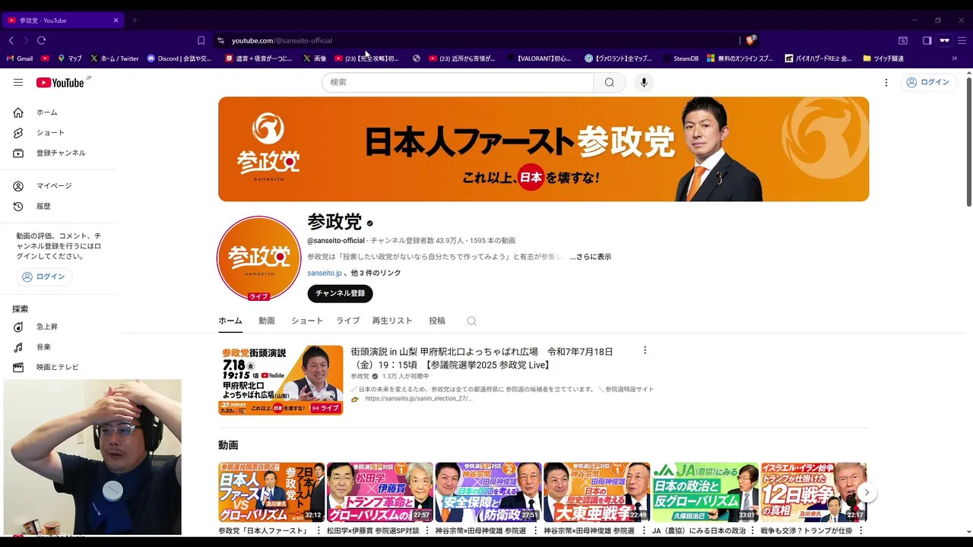Click the チャンネル登録 subscribe button
Screen dimensions: 973x547
pyautogui.click(x=340, y=293)
